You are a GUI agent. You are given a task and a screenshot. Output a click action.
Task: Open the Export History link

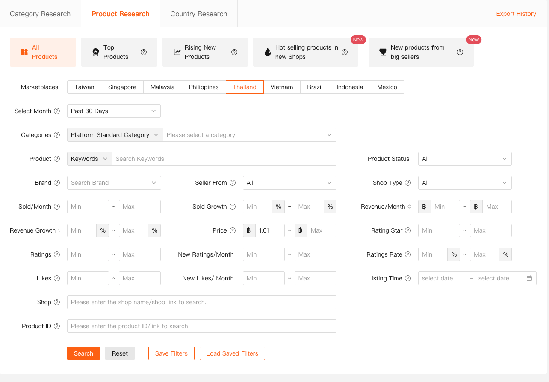click(516, 14)
